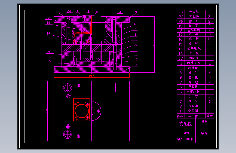Click balloon number '24' on section view

(69, 11)
